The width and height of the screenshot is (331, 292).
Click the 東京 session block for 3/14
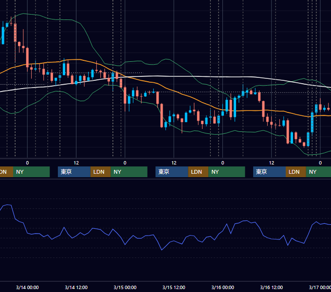pyautogui.click(x=74, y=172)
